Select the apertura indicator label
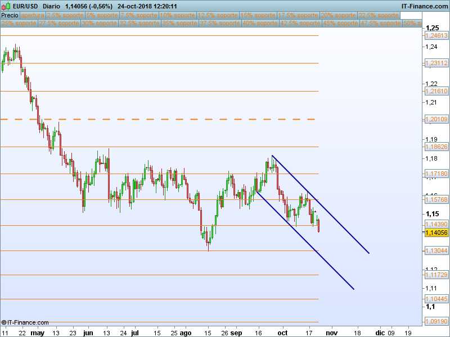450x337 pixels. click(x=33, y=16)
